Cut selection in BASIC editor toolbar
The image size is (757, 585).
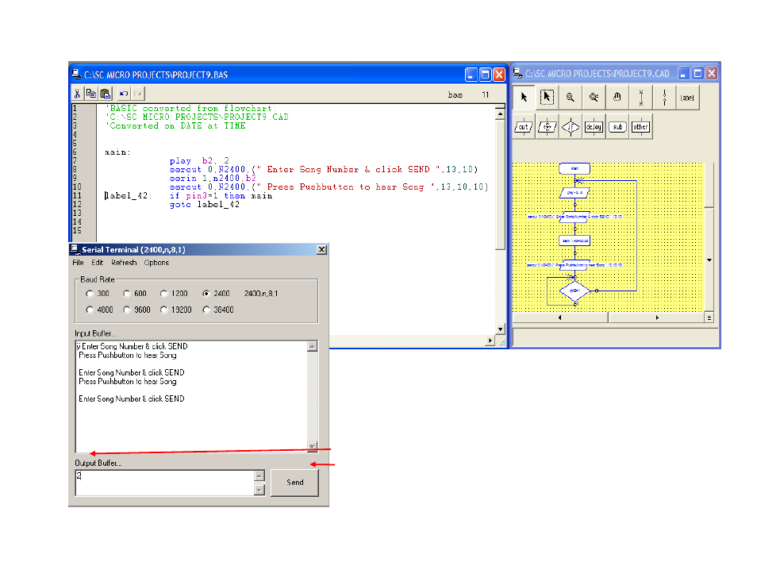77,94
